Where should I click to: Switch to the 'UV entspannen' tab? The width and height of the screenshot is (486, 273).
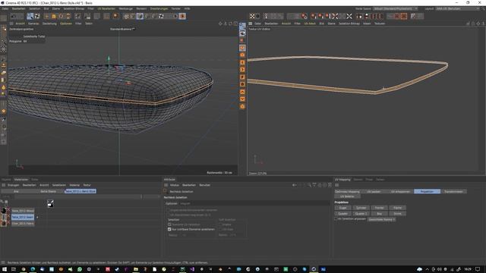(x=400, y=192)
